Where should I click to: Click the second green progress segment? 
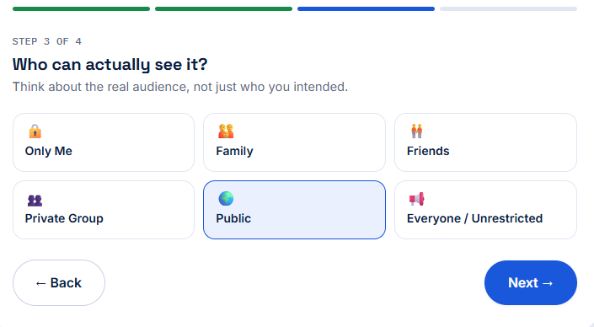[223, 8]
